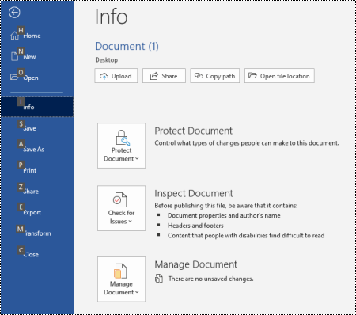The image size is (356, 315).
Task: Click the Upload cloud icon
Action: [104, 76]
